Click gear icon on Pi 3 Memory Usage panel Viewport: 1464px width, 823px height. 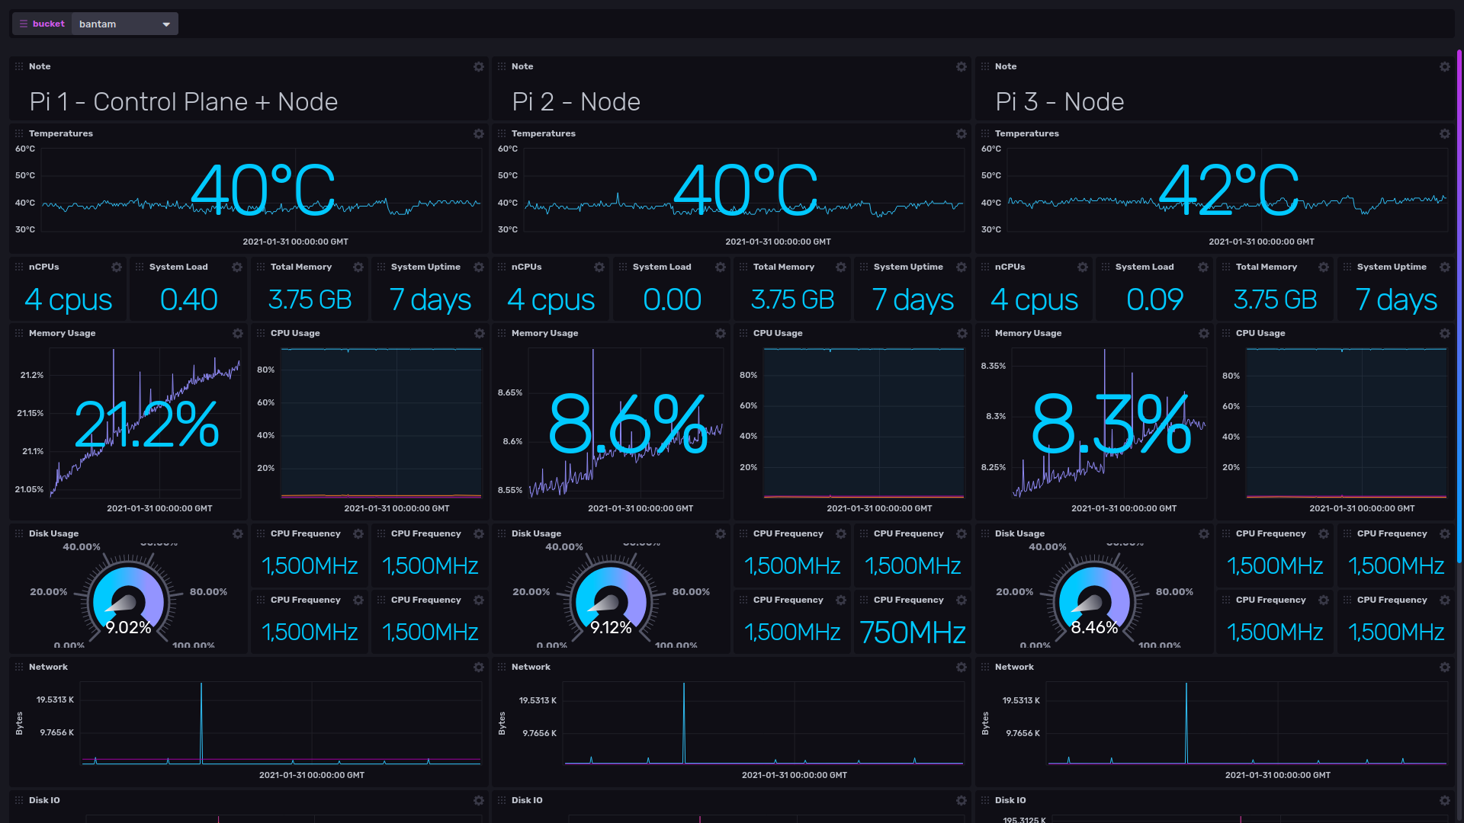tap(1204, 333)
